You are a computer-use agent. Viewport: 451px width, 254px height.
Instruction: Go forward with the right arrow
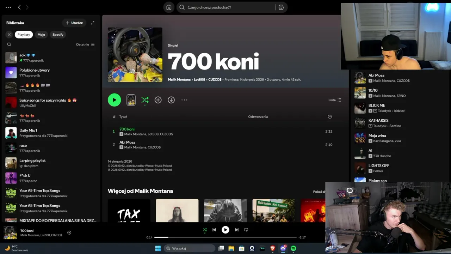coord(27,7)
